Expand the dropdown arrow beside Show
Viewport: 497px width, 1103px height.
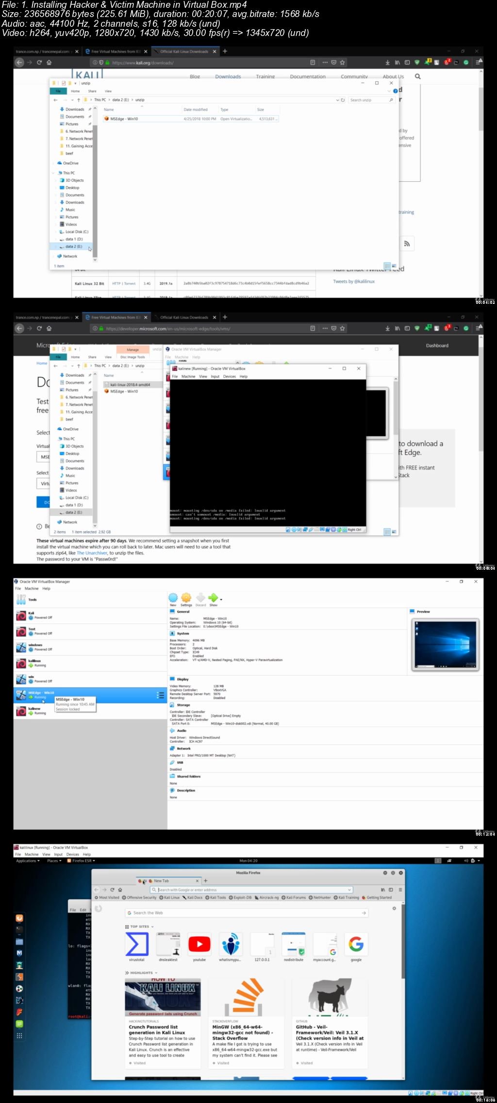click(221, 599)
